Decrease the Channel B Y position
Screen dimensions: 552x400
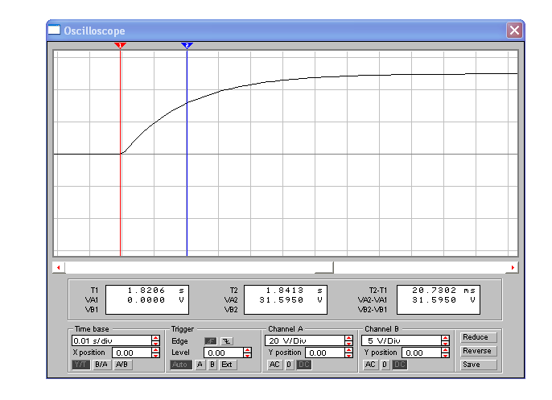(x=445, y=355)
